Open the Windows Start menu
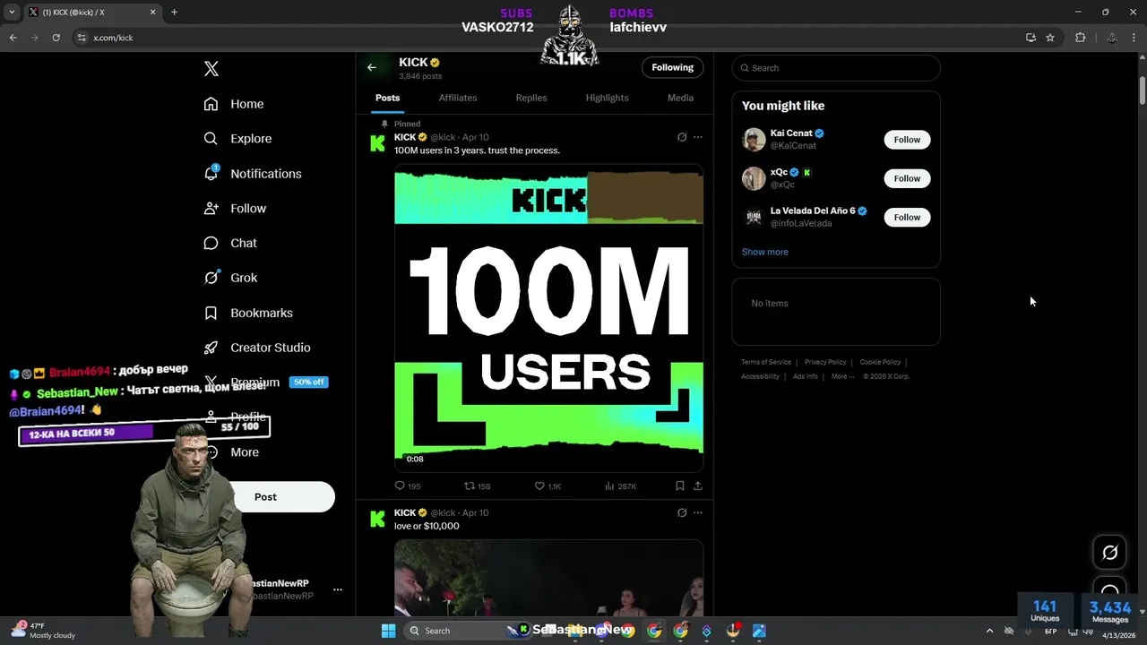Screen dimensions: 1147x645 [388, 631]
